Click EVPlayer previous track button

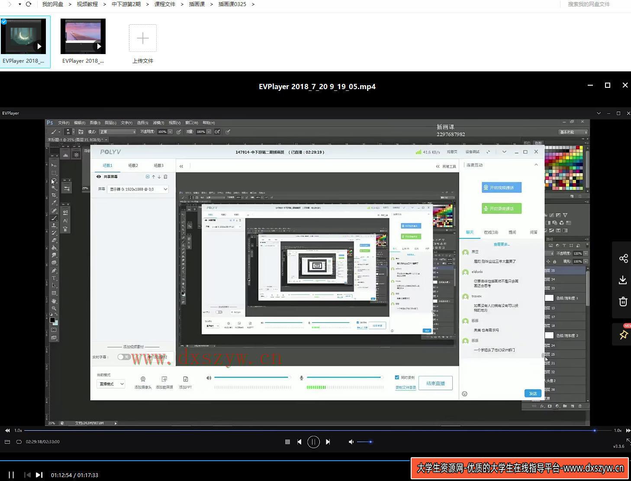[299, 442]
